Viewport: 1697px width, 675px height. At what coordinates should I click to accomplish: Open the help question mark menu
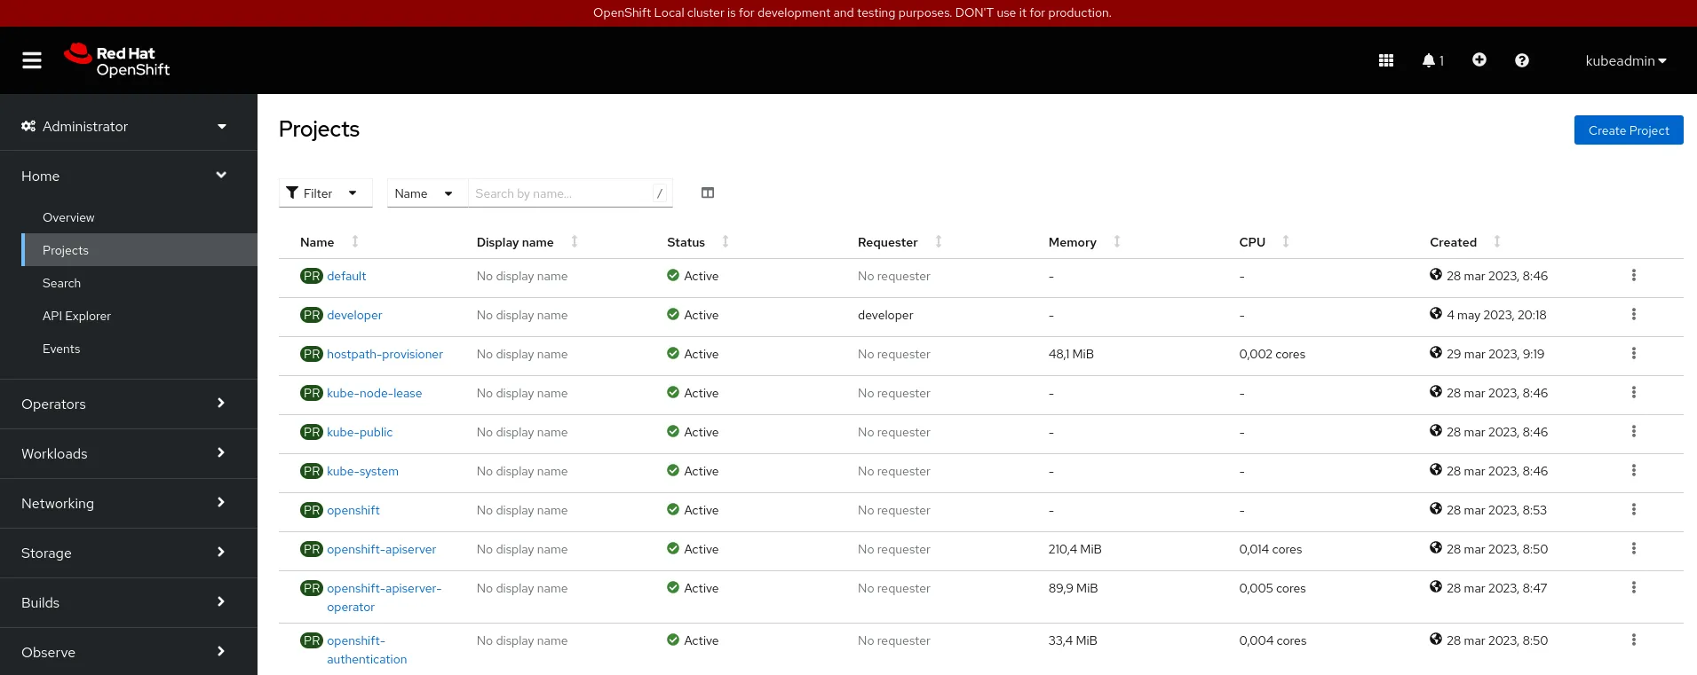(1521, 60)
